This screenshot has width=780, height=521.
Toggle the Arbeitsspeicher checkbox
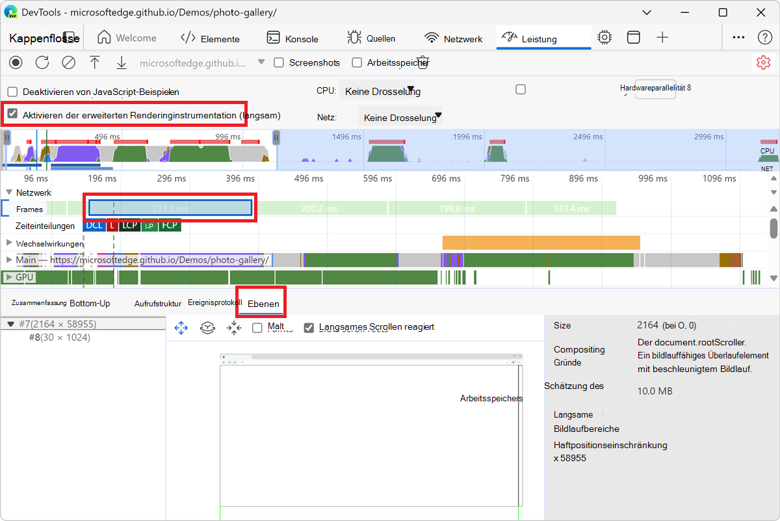point(357,63)
